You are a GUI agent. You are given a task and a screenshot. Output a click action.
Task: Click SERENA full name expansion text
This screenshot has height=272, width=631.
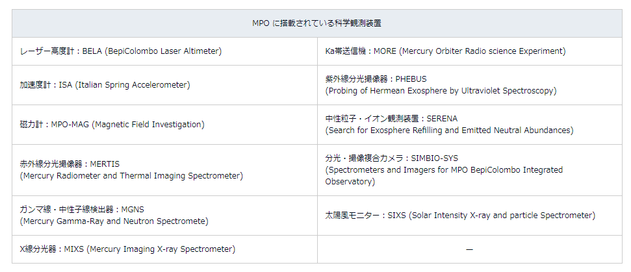(449, 130)
